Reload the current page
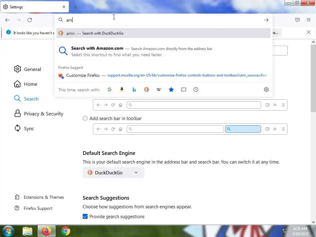Screen dimensions: 316x237 (30, 20)
